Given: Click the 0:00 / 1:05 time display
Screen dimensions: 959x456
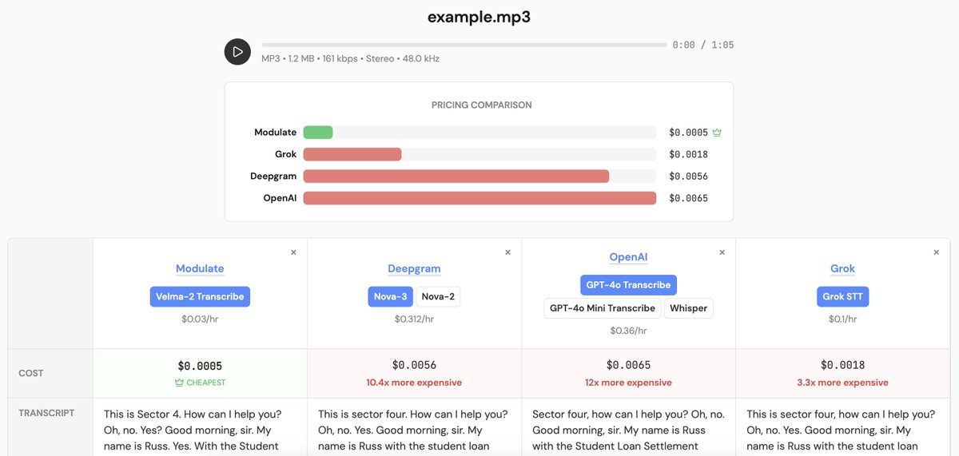Looking at the screenshot, I should [x=703, y=45].
